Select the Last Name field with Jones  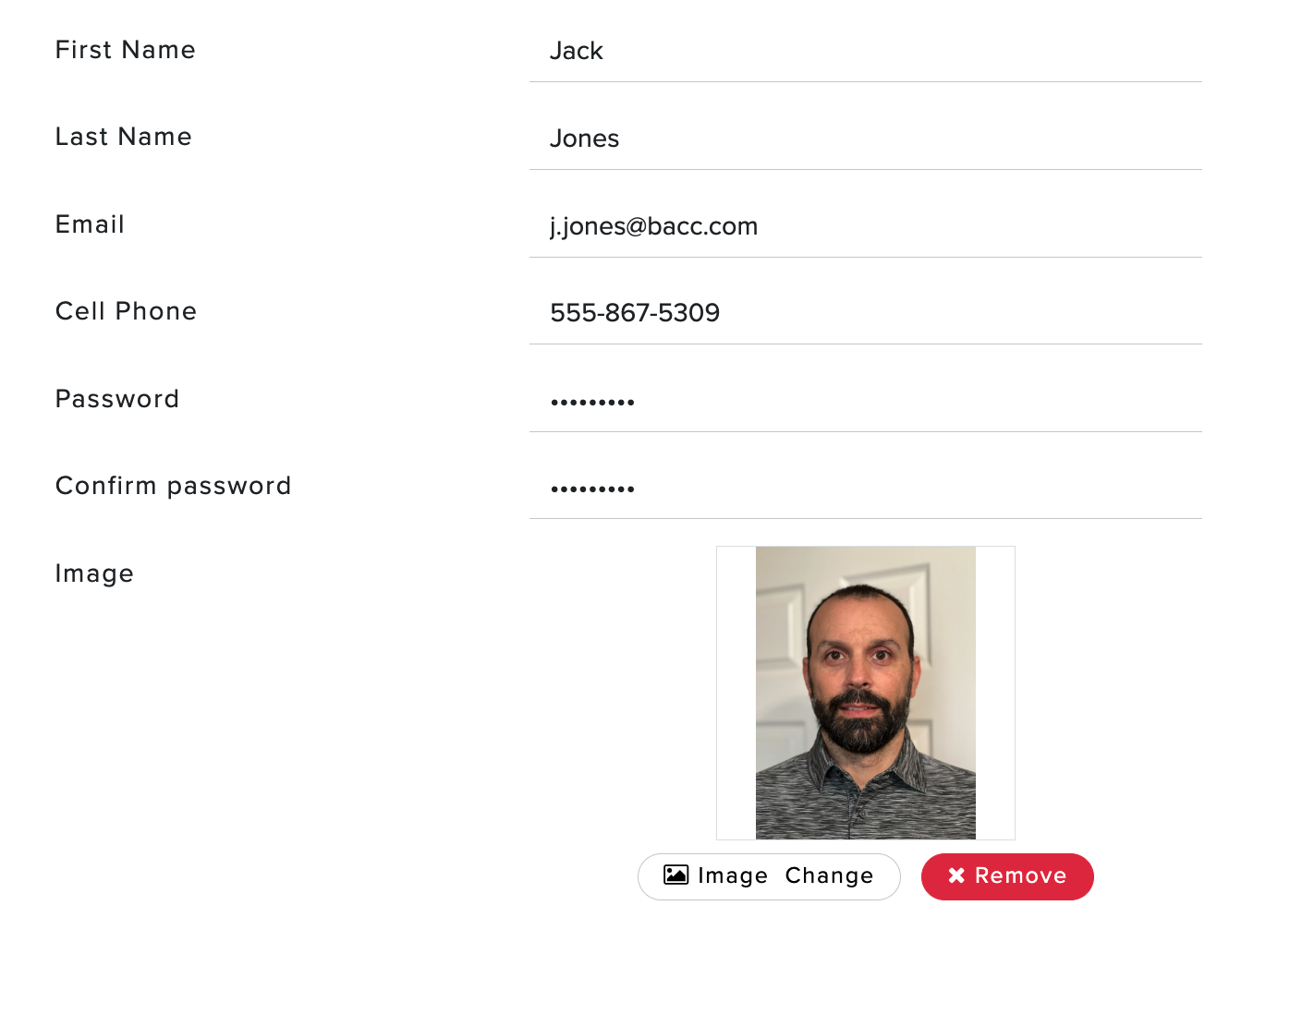(x=866, y=139)
